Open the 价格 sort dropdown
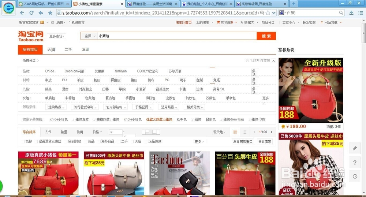 97,132
